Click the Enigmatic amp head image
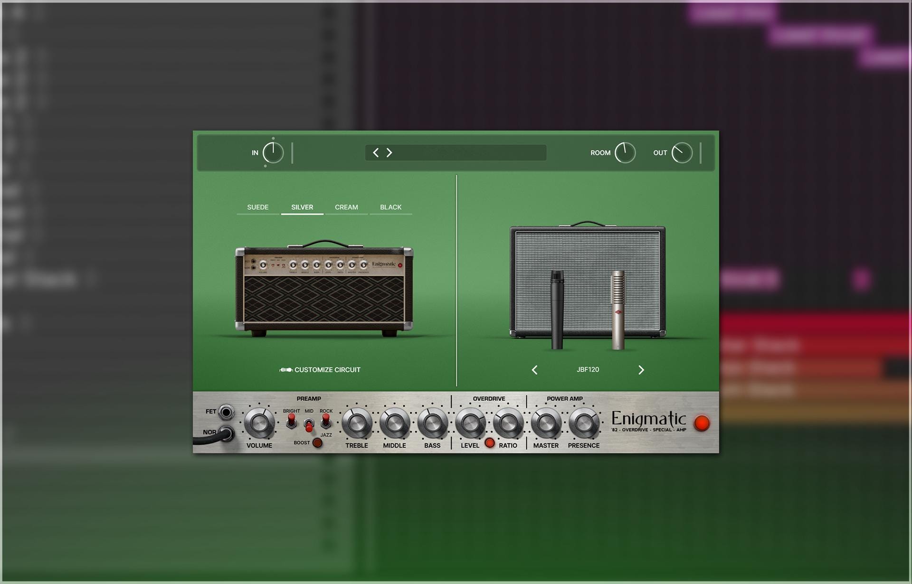Image resolution: width=912 pixels, height=584 pixels. [324, 288]
